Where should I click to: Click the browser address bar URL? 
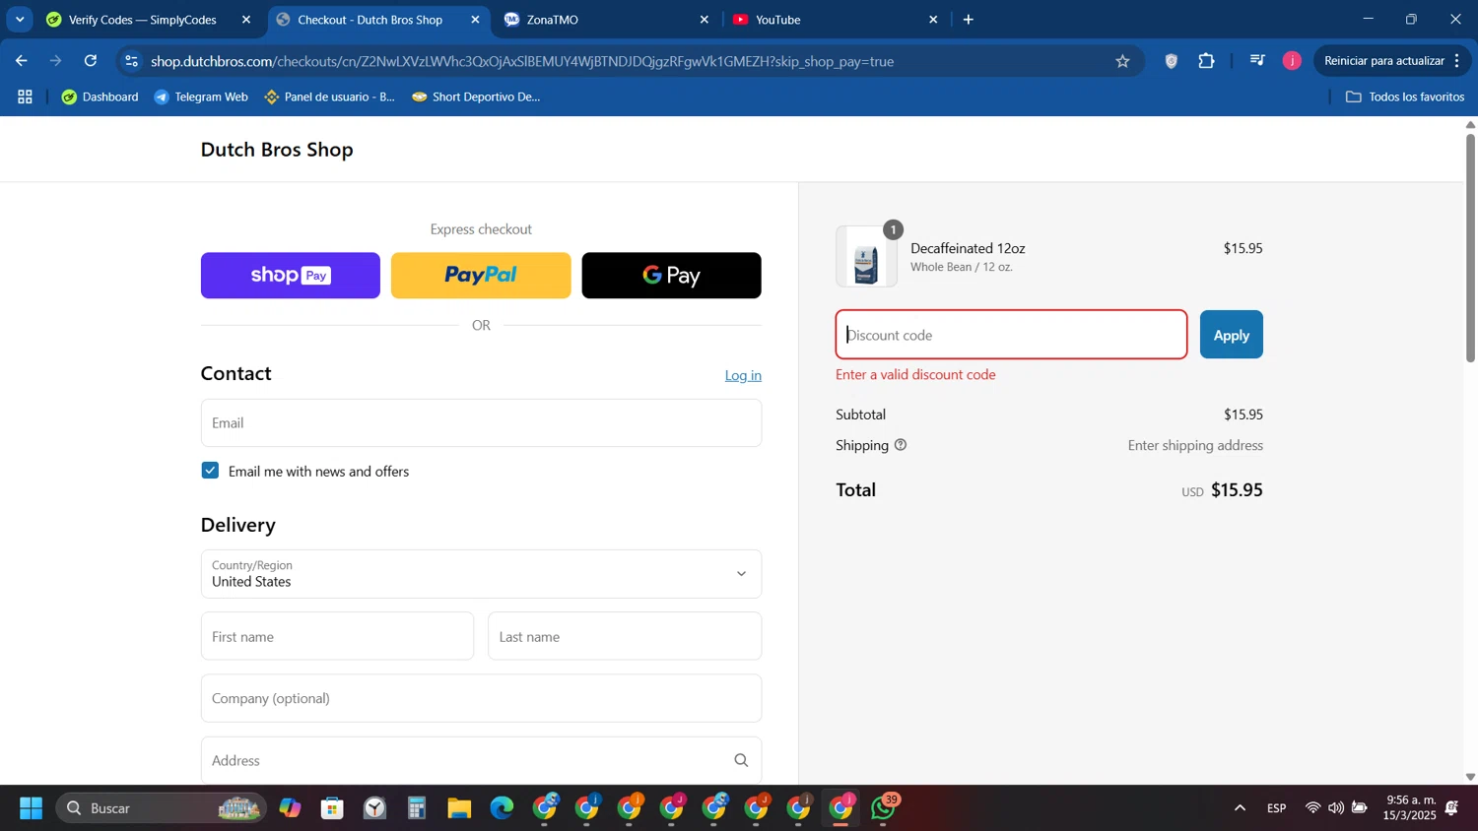click(x=522, y=61)
